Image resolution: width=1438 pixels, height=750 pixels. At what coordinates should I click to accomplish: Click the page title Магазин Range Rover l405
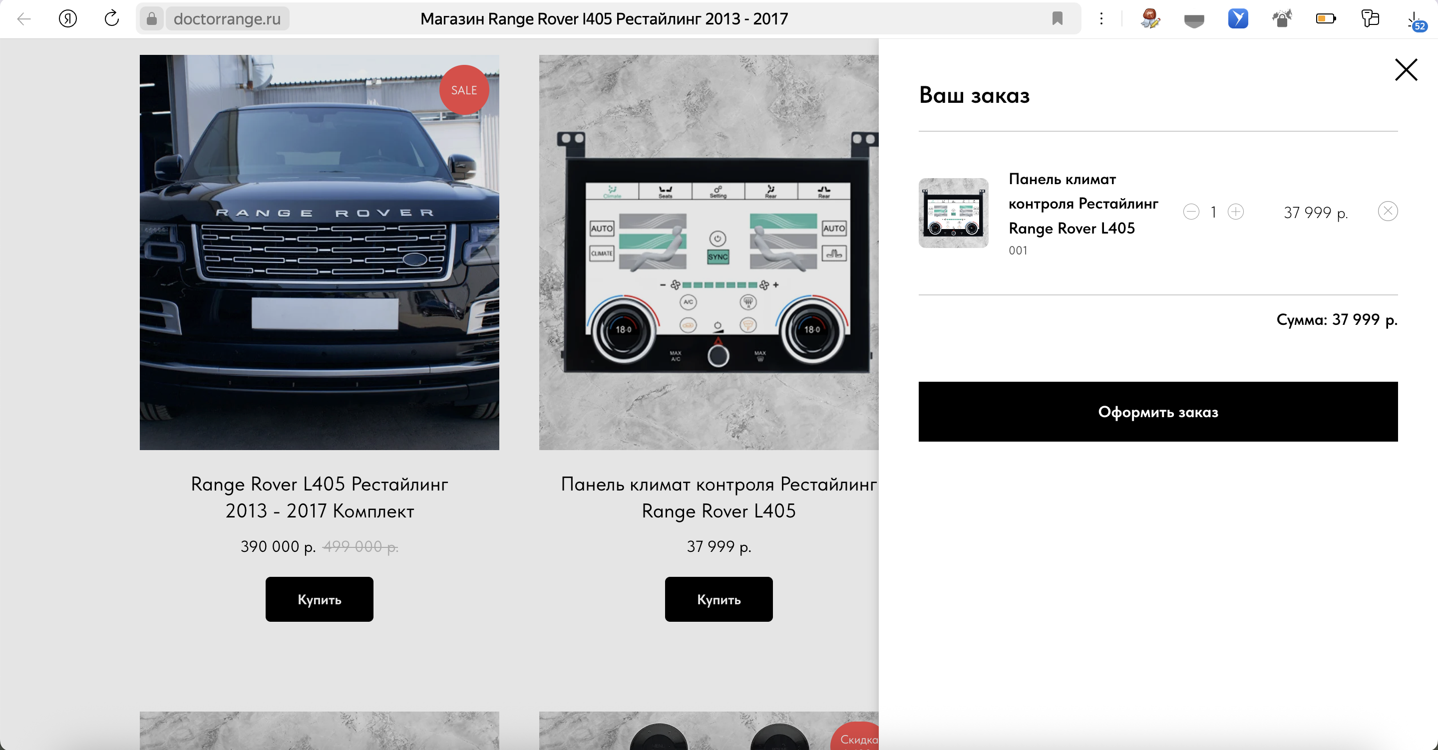click(604, 19)
